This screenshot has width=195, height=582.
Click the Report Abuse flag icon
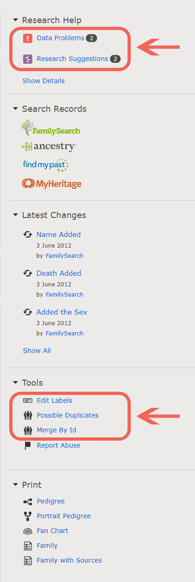28,445
